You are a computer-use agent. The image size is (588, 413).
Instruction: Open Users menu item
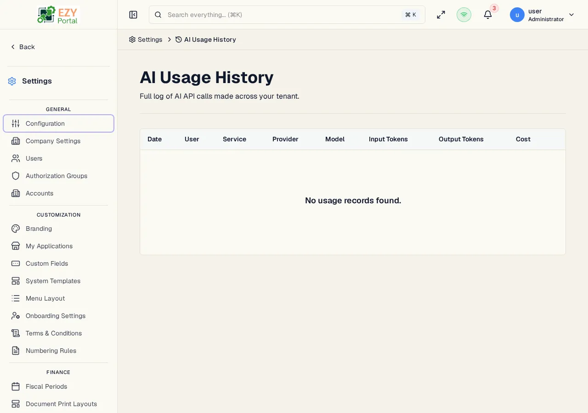coord(58,158)
